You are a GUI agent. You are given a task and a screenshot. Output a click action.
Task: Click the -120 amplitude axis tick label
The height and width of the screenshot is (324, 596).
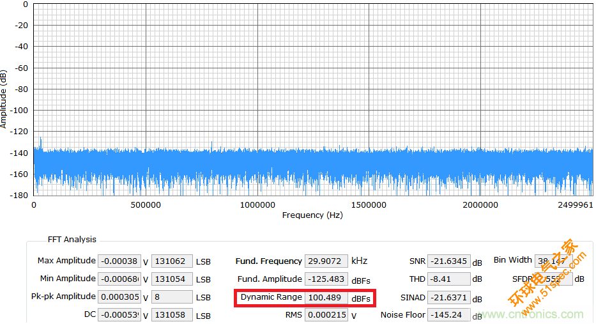click(x=19, y=131)
